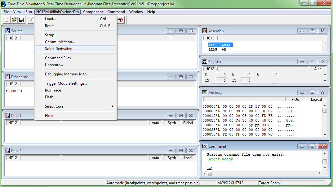The image size is (333, 187).
Task: Click the Procedure window P icon
Action: [x=7, y=77]
